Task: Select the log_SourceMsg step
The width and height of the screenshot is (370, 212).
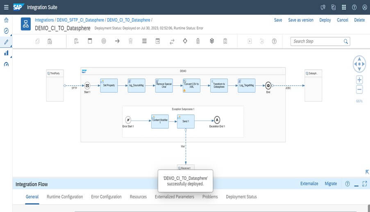Action: 136,85
